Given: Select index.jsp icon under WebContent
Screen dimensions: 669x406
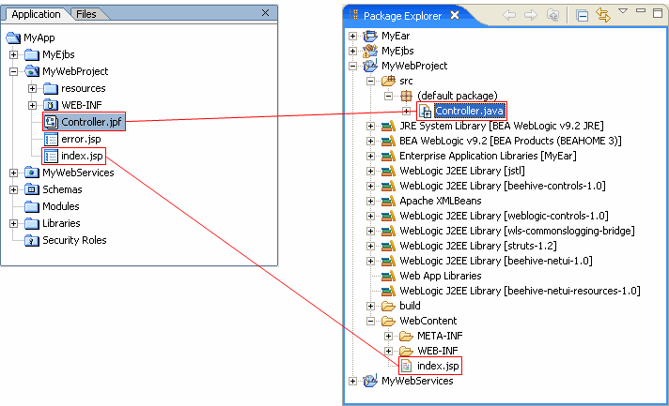Looking at the screenshot, I should click(x=406, y=366).
